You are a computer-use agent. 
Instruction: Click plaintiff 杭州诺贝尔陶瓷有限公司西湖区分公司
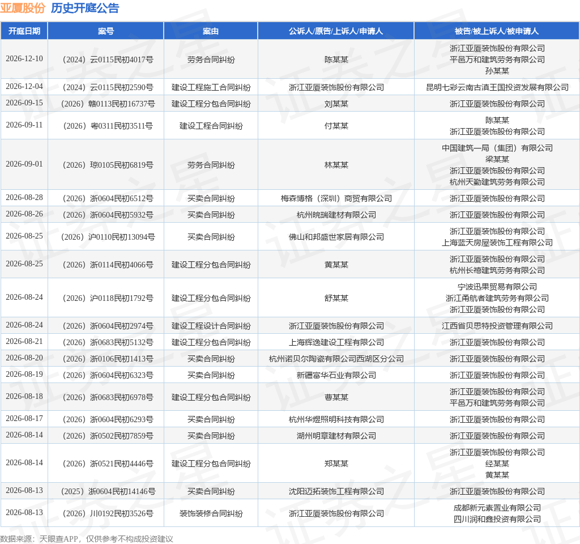click(336, 359)
